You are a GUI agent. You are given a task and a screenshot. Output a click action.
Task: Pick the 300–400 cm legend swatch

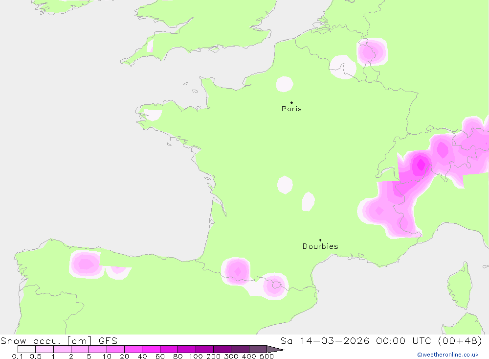point(240,349)
